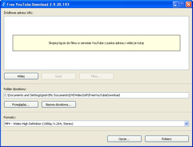Open the Przeglądaj... folder browser
This screenshot has width=193, height=147.
(21, 105)
